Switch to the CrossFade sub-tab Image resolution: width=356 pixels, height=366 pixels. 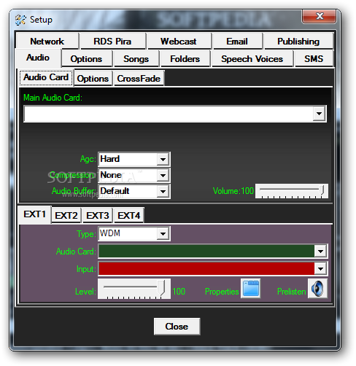point(139,79)
